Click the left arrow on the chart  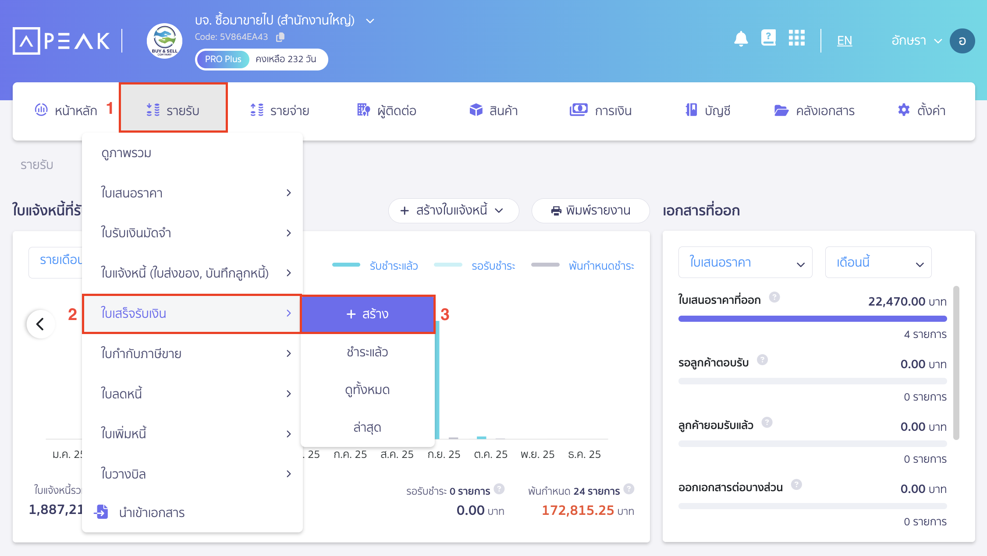coord(40,324)
